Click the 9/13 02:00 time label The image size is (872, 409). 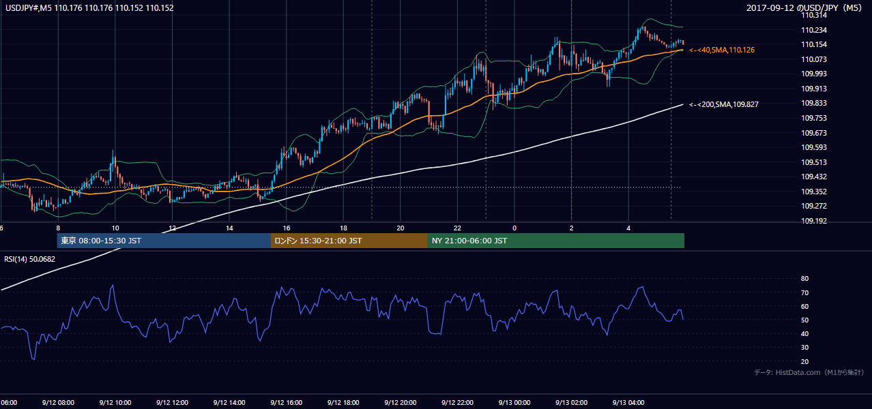tap(571, 402)
